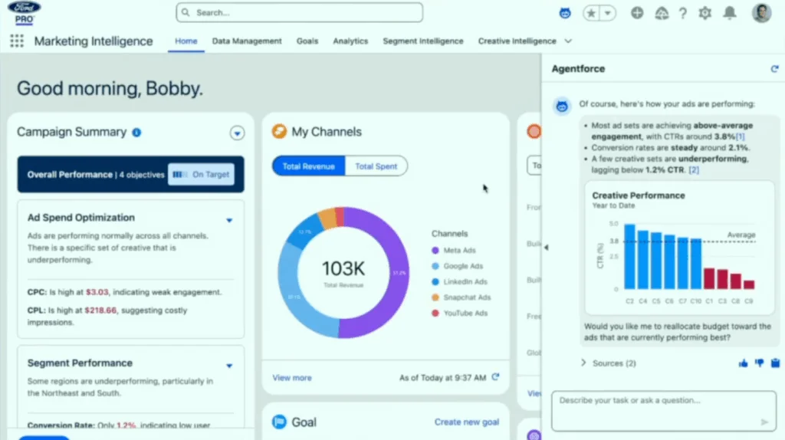Open the Goals tab

point(307,41)
